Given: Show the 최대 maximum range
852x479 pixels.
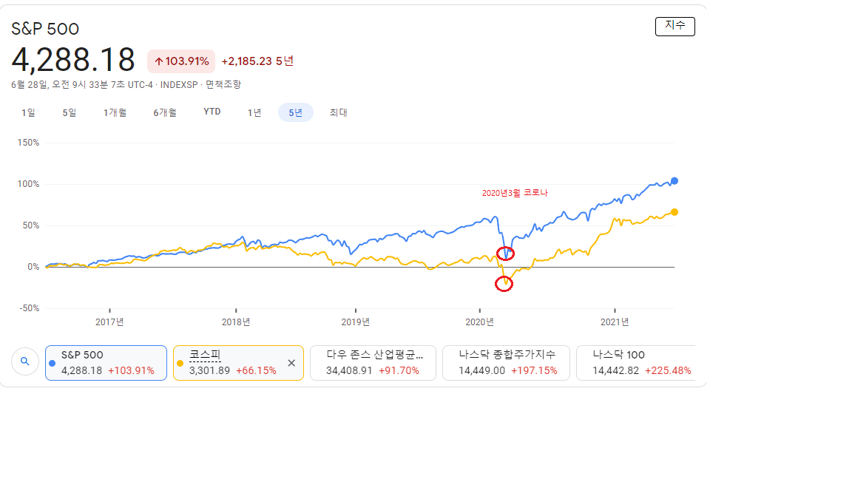Looking at the screenshot, I should [338, 112].
